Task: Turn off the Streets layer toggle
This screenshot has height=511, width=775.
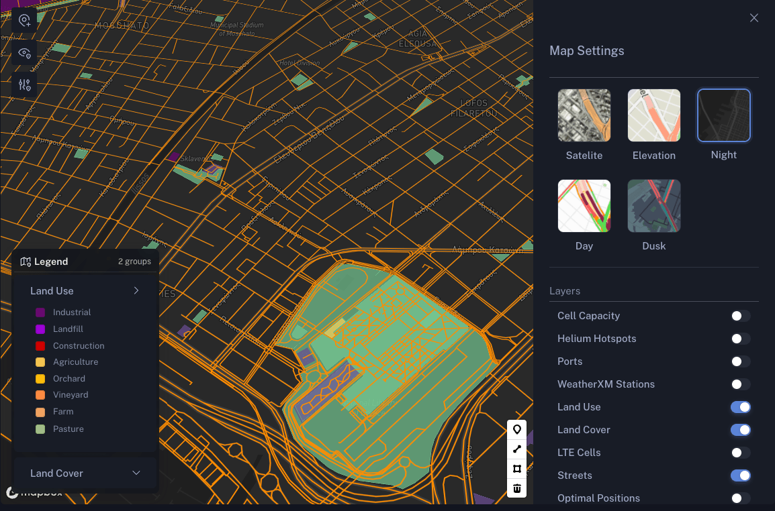Action: (x=740, y=475)
